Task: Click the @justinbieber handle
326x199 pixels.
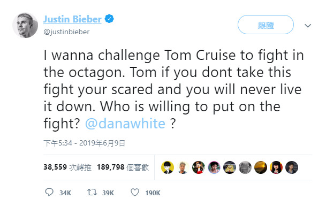Action: (66, 32)
